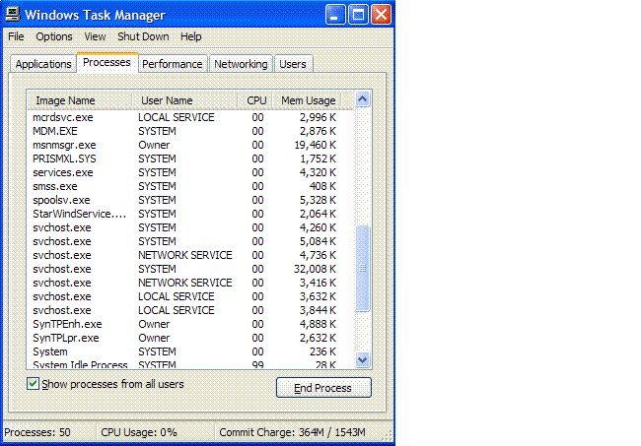The image size is (641, 446).
Task: Select the spoolsv.exe process
Action: click(60, 200)
